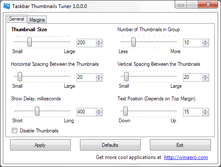
Task: Open the winaero.com link
Action: (x=186, y=157)
